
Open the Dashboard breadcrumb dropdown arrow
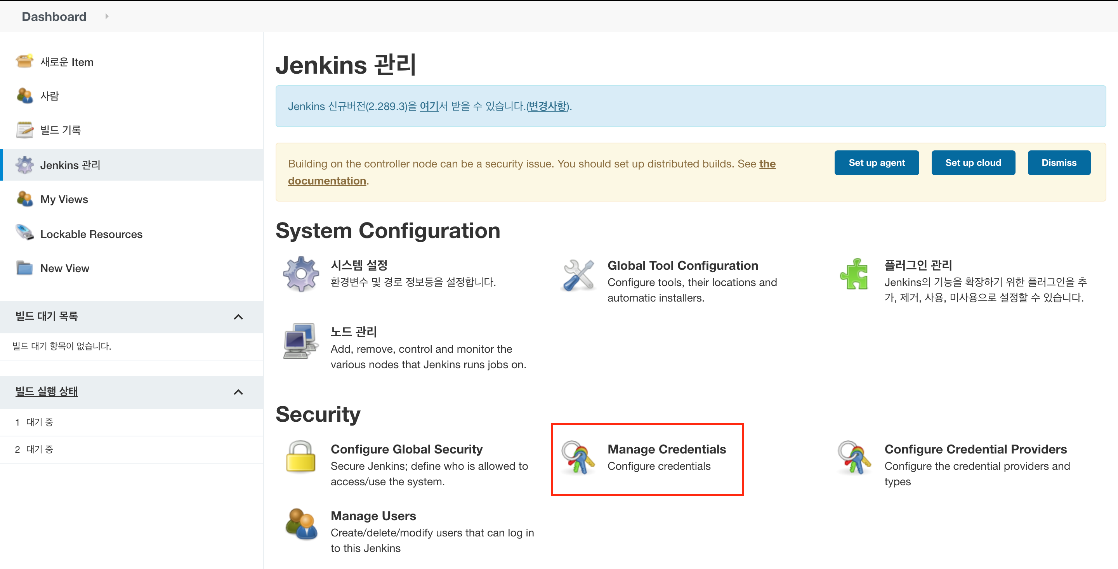(107, 16)
